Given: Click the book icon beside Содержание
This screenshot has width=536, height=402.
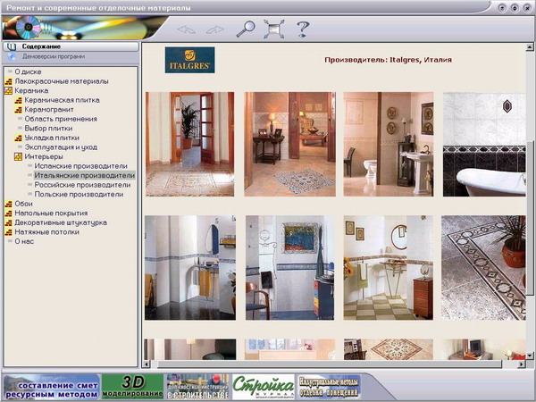Looking at the screenshot, I should (12, 46).
